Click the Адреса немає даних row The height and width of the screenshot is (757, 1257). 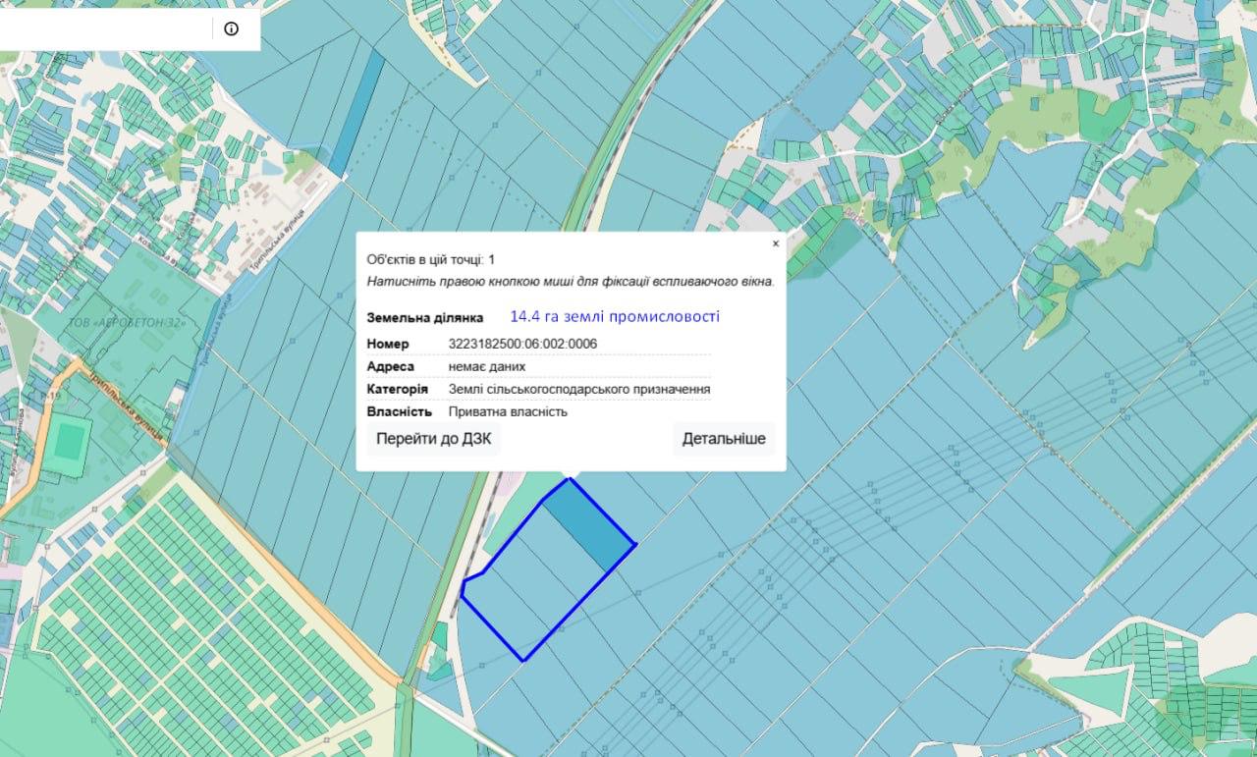click(538, 366)
